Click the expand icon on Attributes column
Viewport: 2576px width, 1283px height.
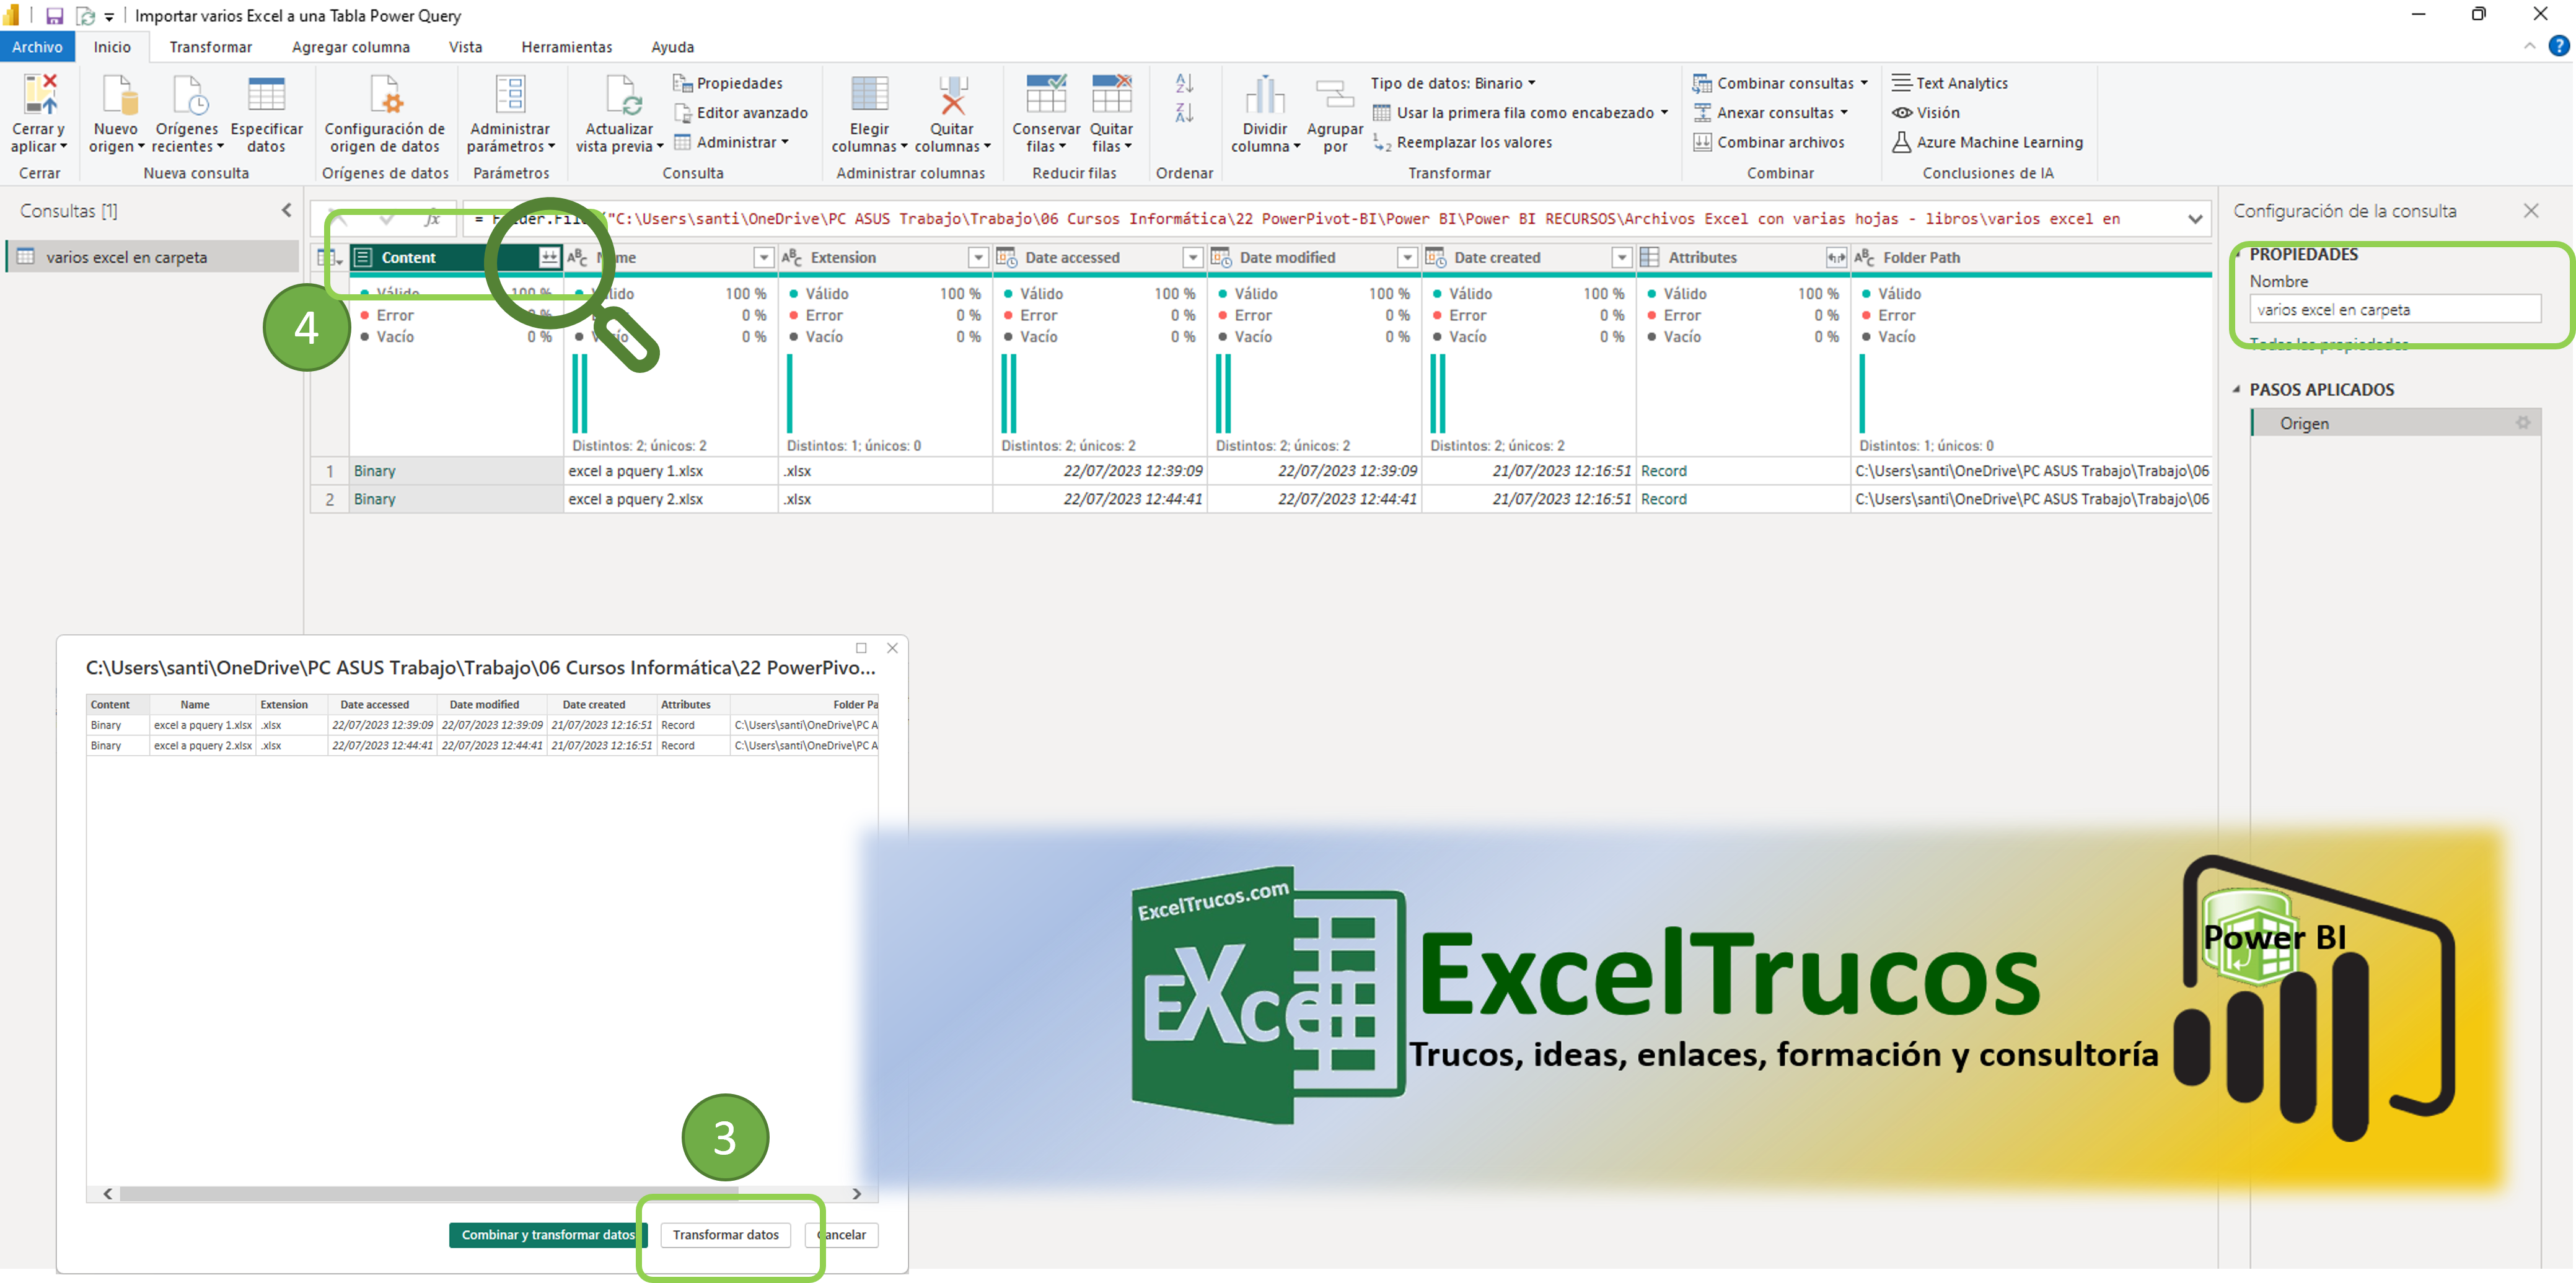pos(1836,258)
